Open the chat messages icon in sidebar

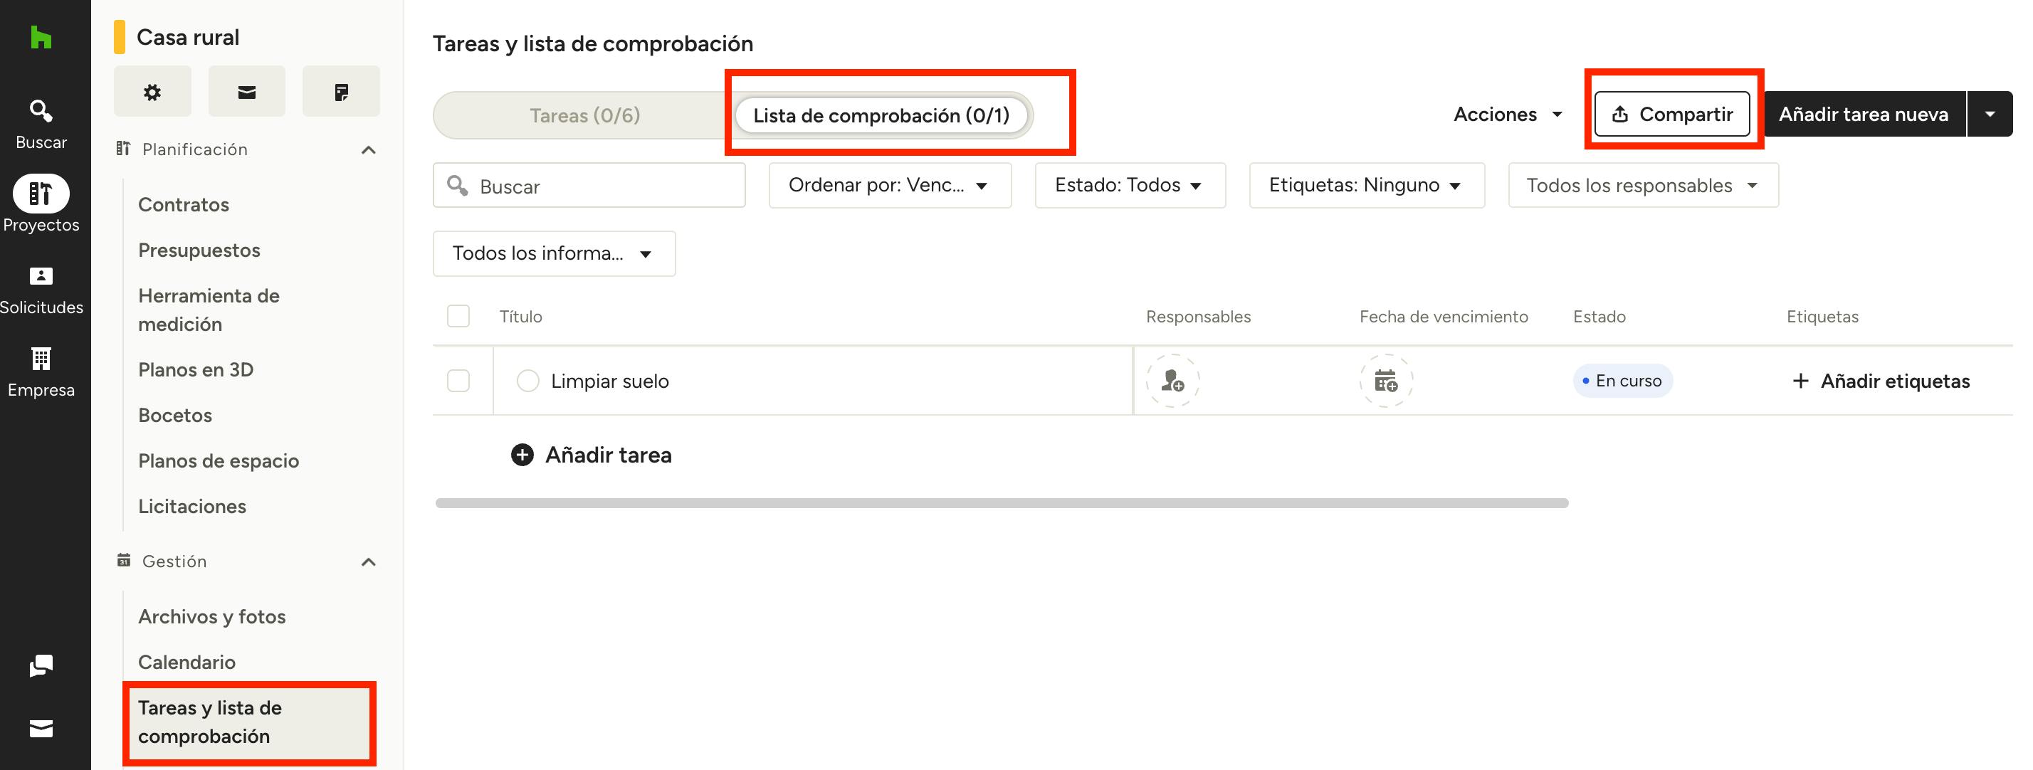coord(41,666)
